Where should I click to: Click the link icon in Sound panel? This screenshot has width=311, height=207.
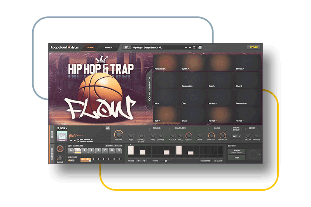click(107, 128)
